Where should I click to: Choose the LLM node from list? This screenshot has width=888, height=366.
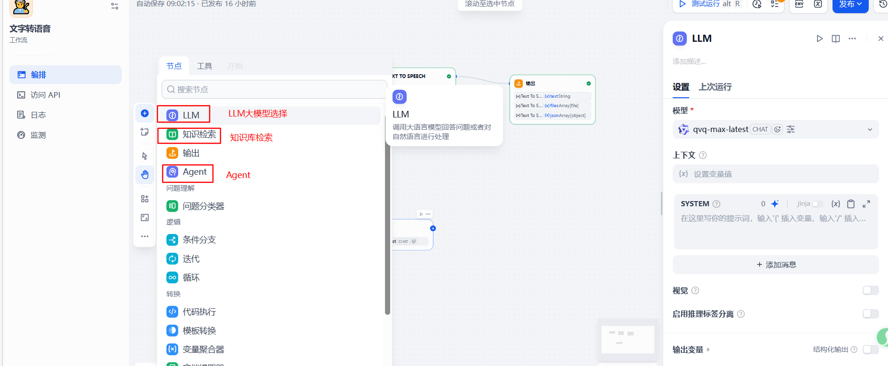tap(271, 115)
